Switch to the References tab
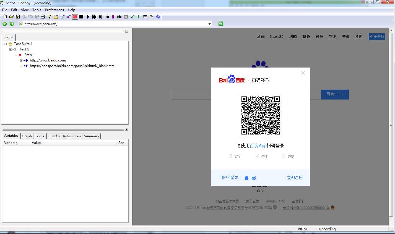Screen dimensions: 395x234 [x=72, y=136]
